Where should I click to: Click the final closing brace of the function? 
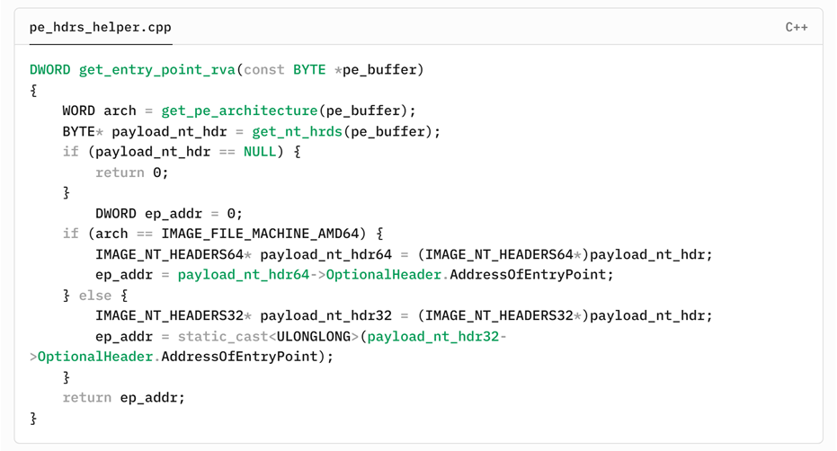pyautogui.click(x=34, y=418)
